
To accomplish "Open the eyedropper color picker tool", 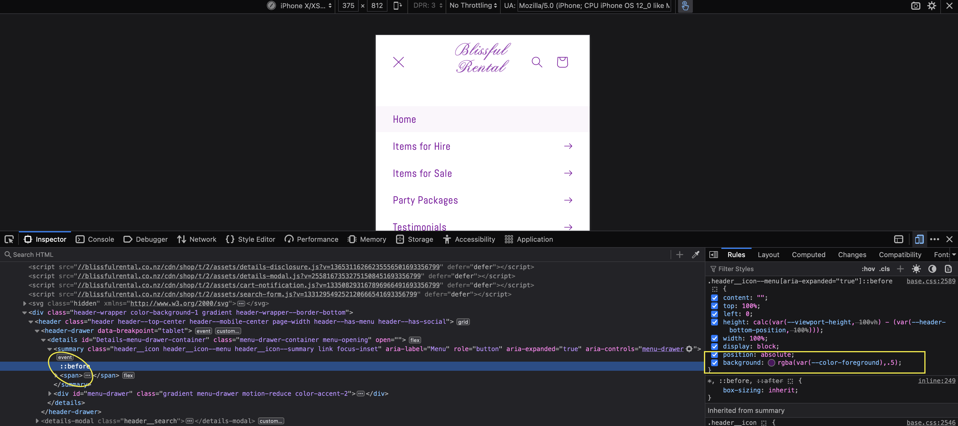I will coord(695,254).
